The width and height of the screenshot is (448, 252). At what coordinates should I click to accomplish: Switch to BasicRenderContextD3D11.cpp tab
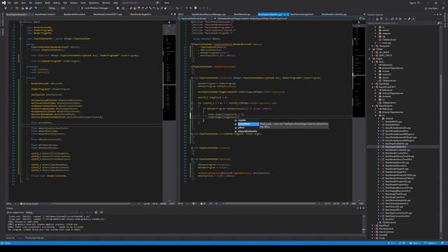[108, 14]
